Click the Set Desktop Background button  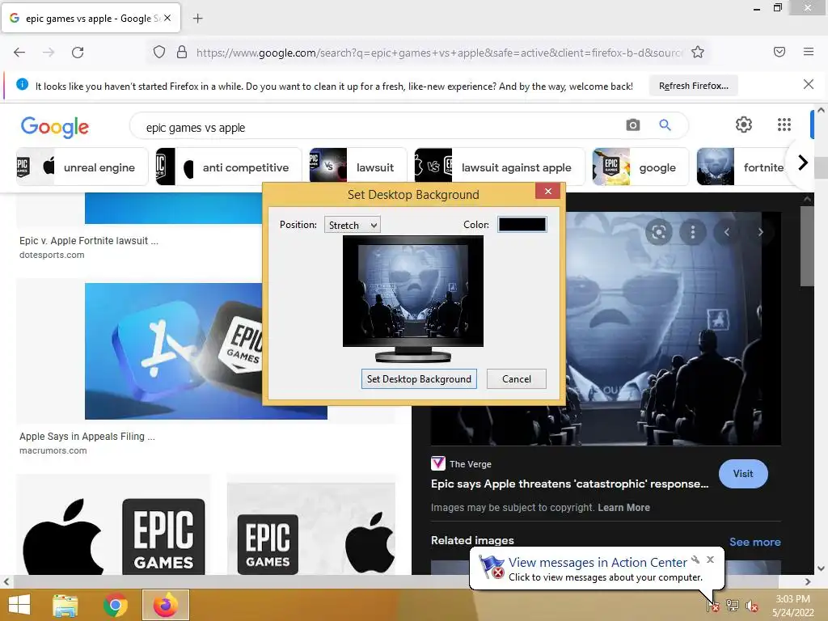419,379
